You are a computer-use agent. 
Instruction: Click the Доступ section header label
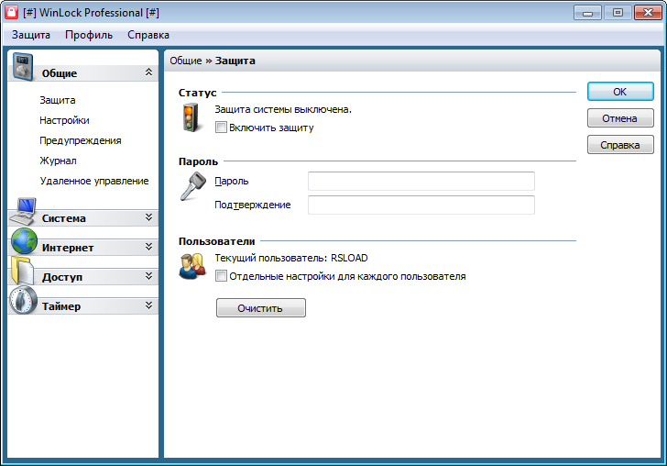tap(62, 277)
